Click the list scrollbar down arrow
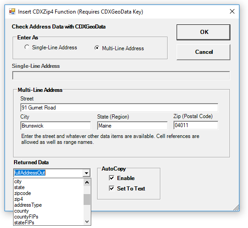The width and height of the screenshot is (248, 228). point(87,221)
